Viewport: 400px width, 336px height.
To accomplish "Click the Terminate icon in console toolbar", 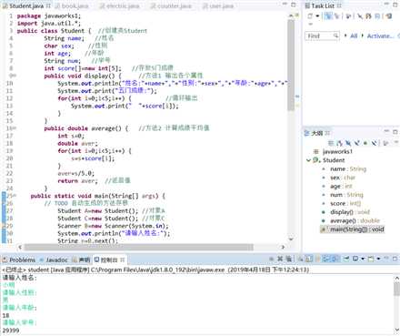I will [x=271, y=259].
